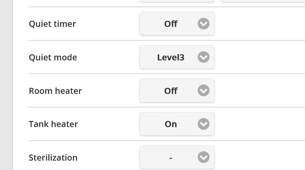
Task: Click the Sterilization label text
Action: (53, 157)
